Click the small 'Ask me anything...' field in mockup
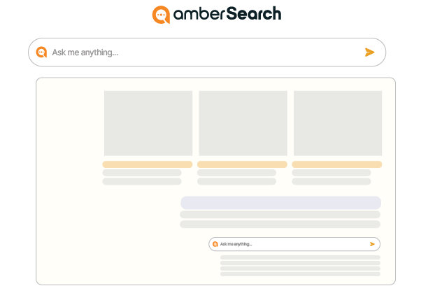Image resolution: width=428 pixels, height=300 pixels. click(x=294, y=244)
